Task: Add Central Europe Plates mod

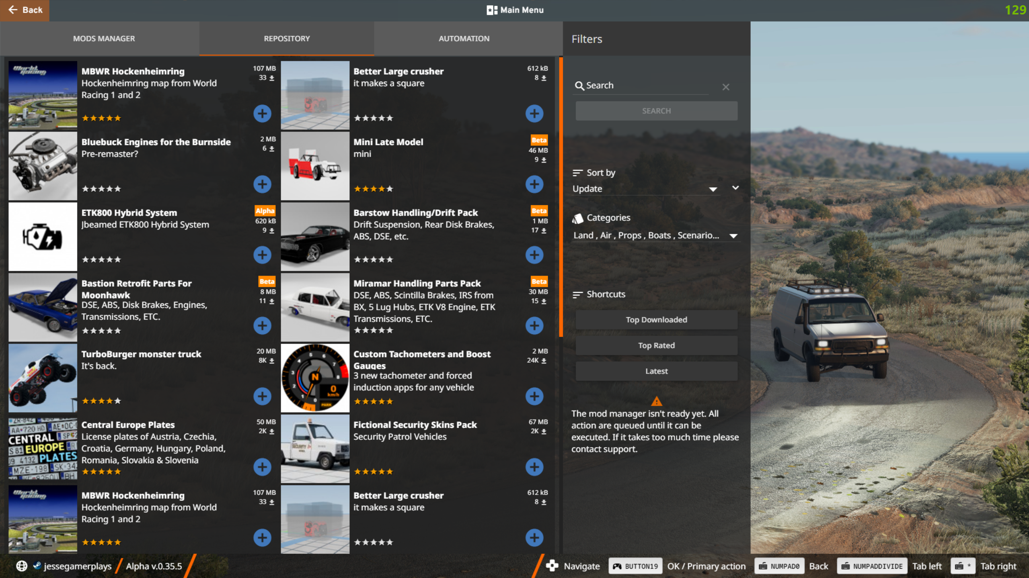Action: tap(262, 467)
